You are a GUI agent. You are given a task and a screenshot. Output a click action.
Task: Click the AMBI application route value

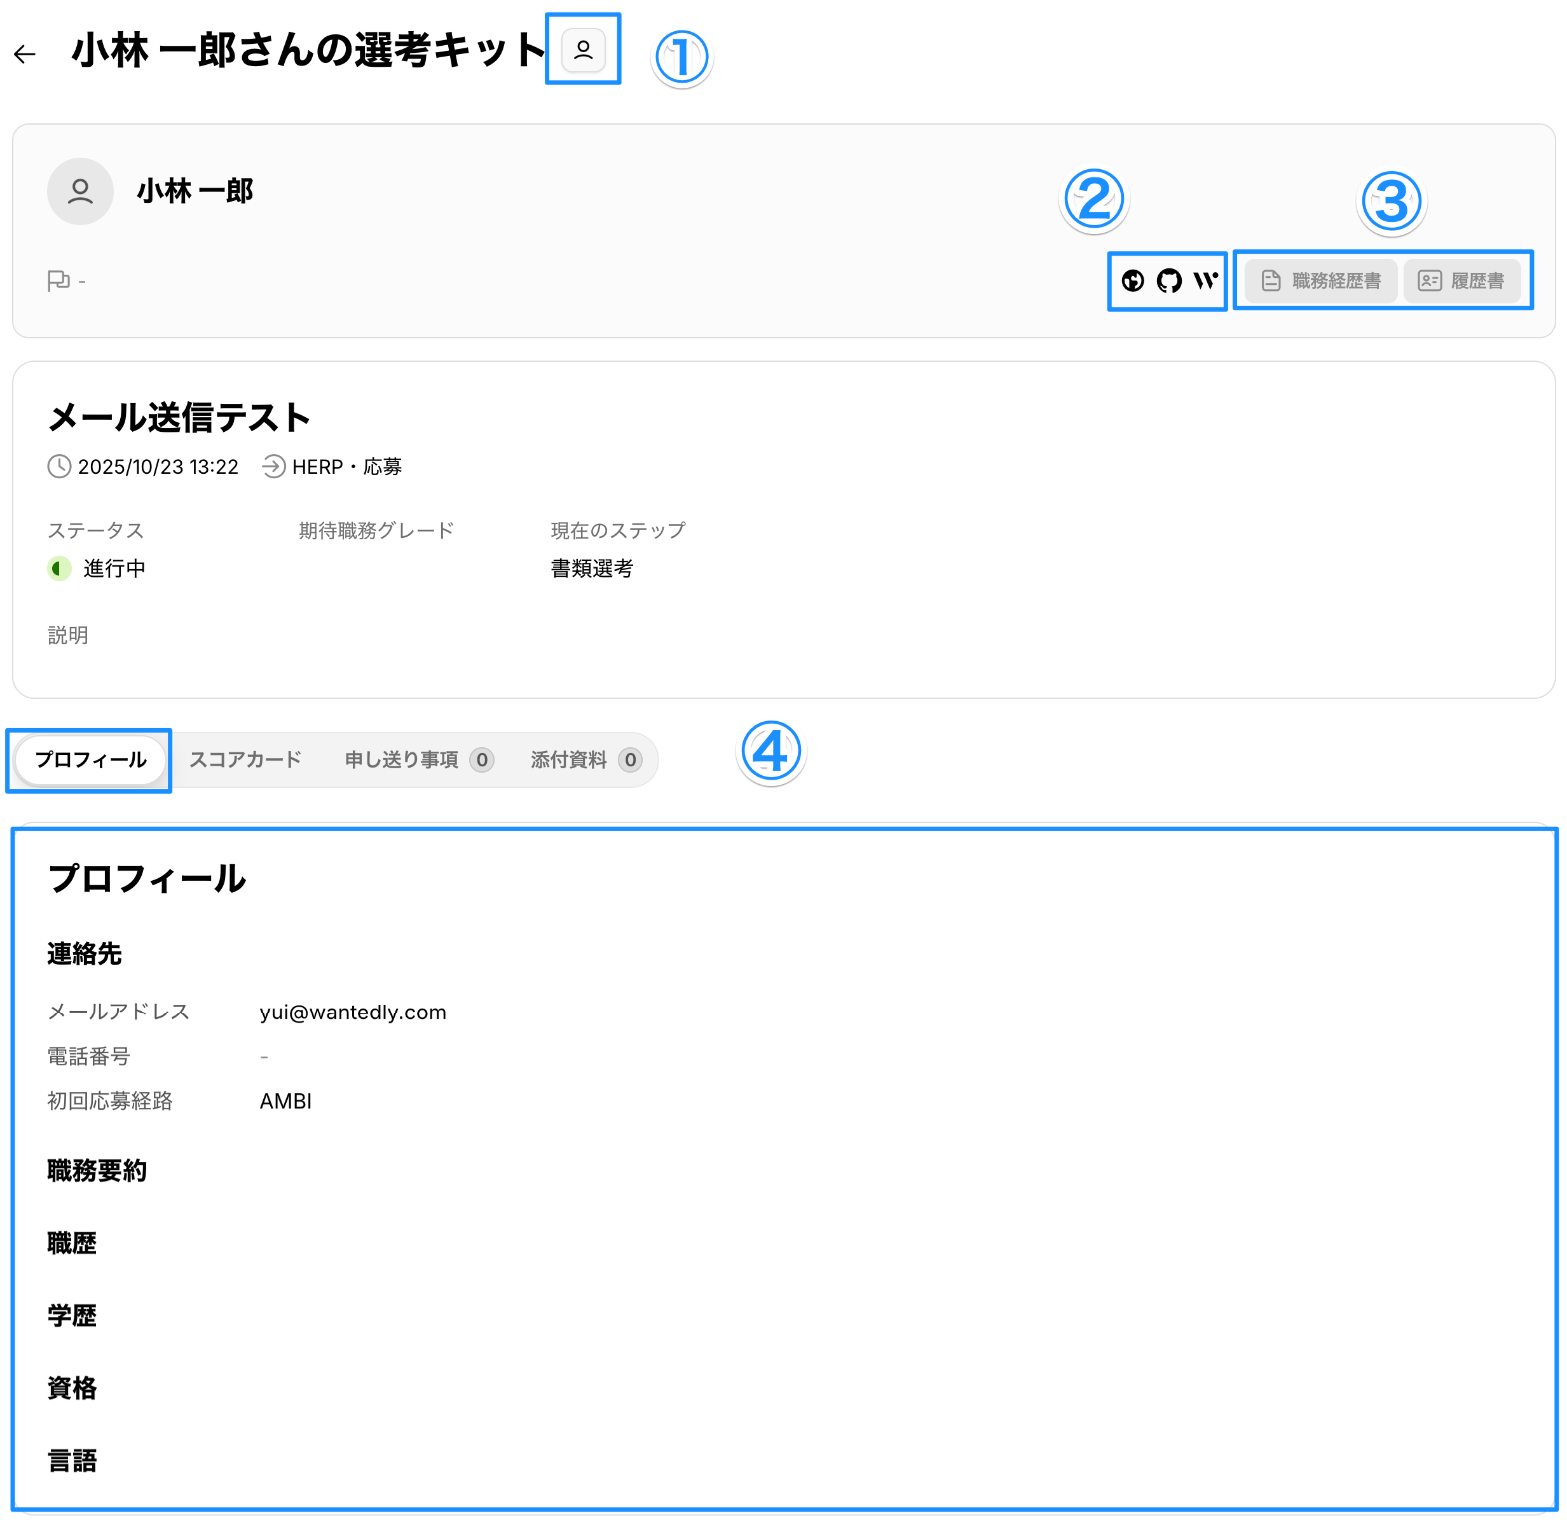[x=285, y=1100]
